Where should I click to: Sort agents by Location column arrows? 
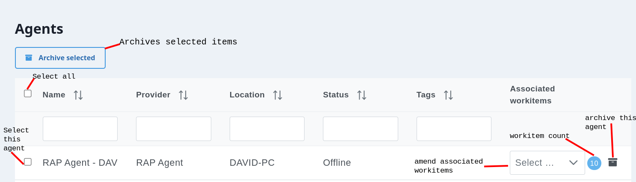click(x=278, y=95)
